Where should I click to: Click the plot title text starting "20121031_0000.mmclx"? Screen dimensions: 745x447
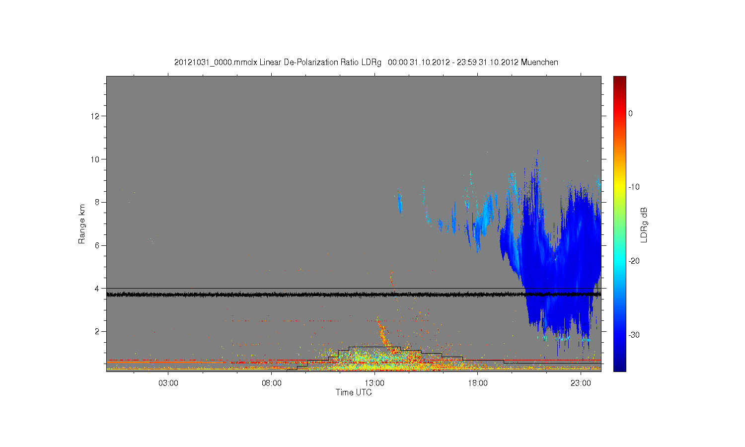[366, 63]
